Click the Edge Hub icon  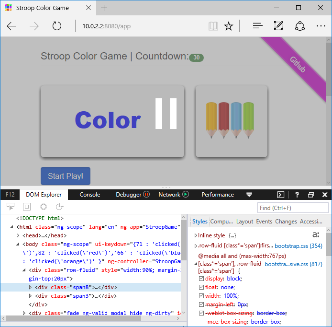click(x=257, y=26)
